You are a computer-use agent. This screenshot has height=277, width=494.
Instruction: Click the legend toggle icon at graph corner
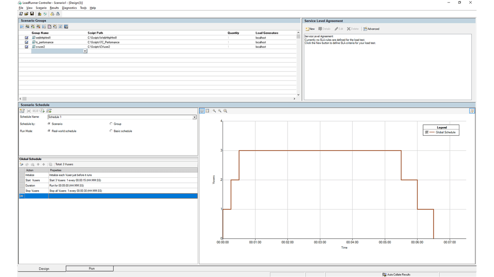(472, 111)
